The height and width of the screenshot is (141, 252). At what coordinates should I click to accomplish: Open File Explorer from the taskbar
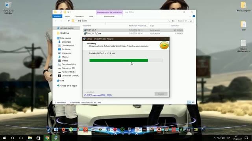click(30, 138)
